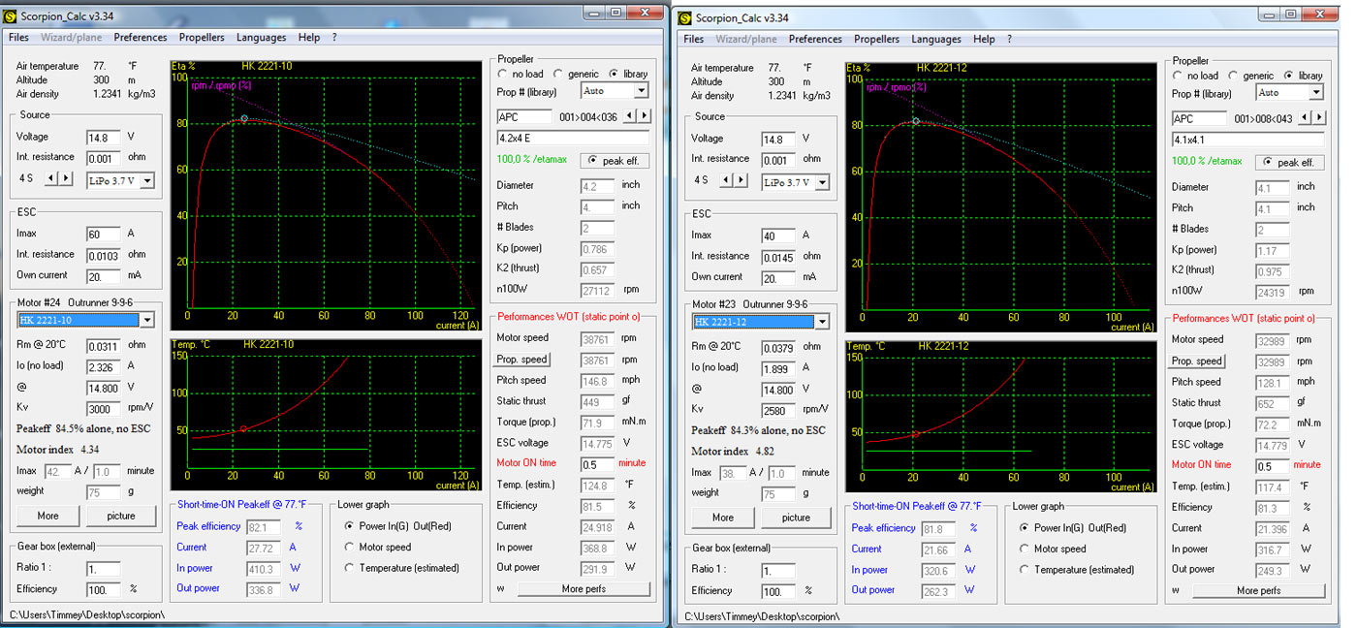Choose Power In(G) Out(Red) graph, HK 2221-12 window

[1026, 528]
